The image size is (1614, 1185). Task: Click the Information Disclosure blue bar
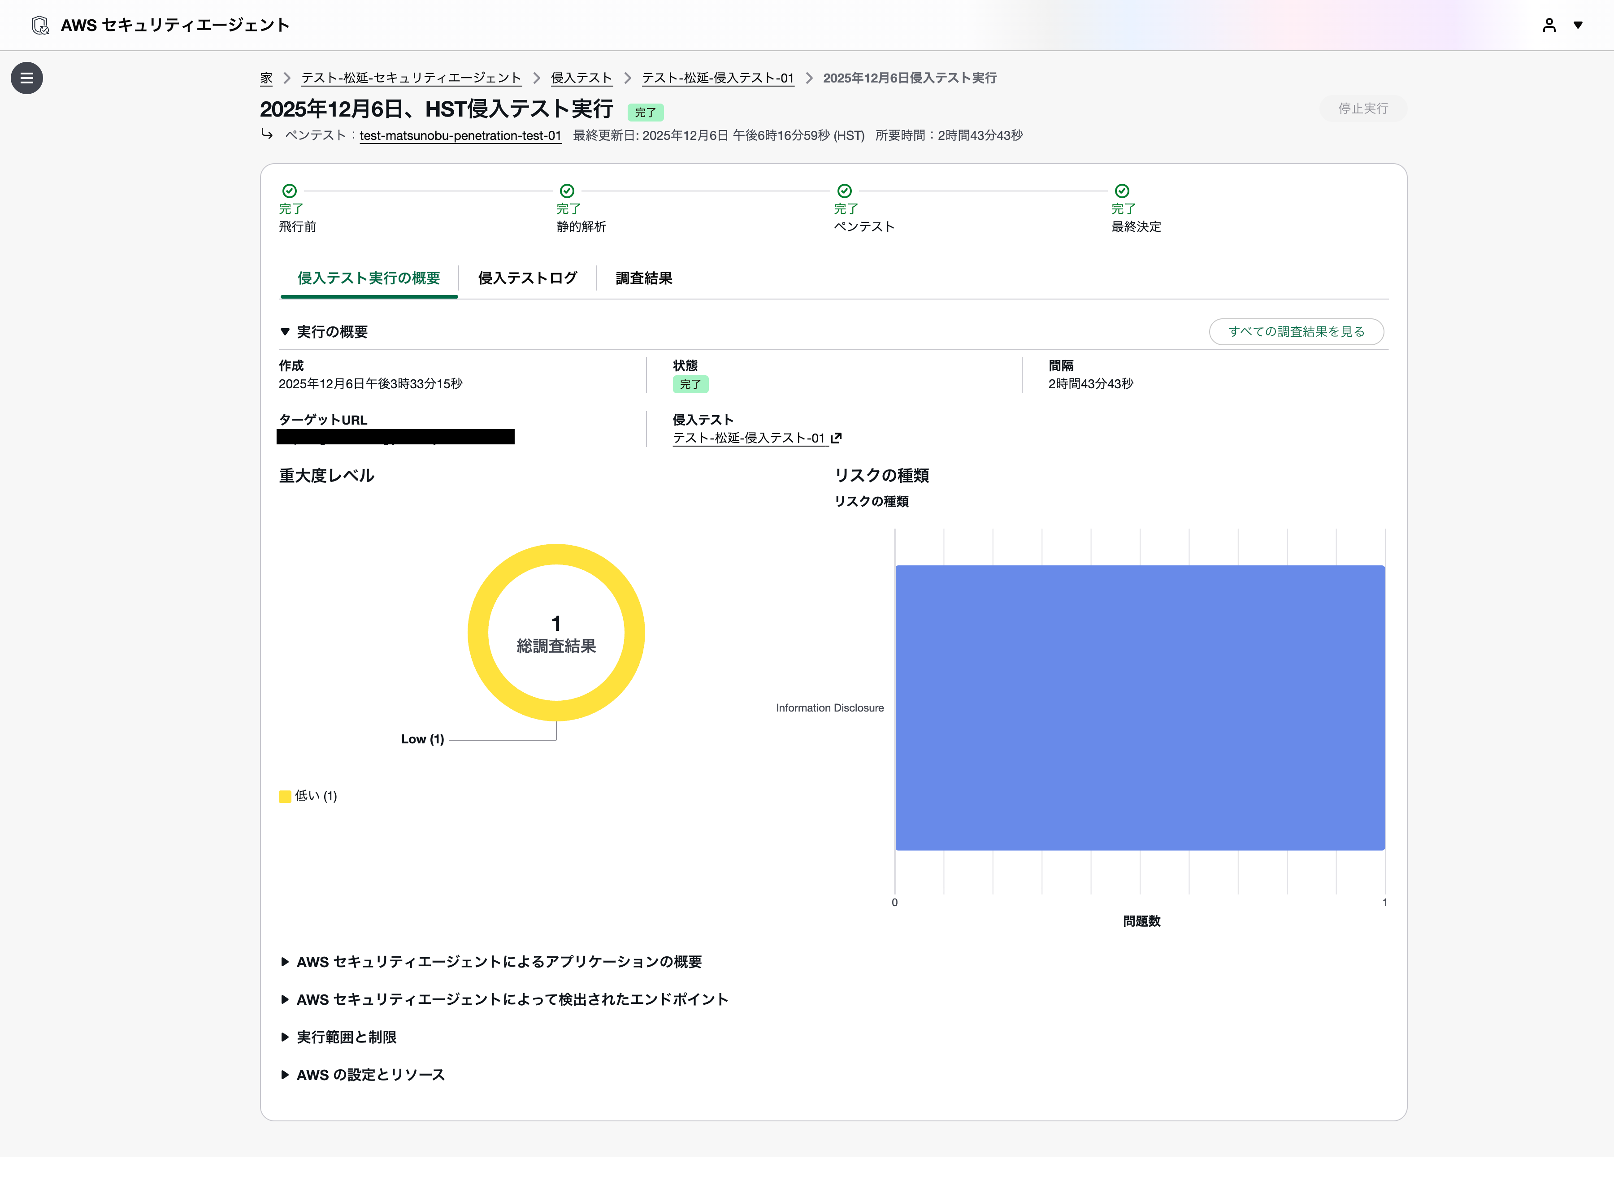pos(1139,707)
